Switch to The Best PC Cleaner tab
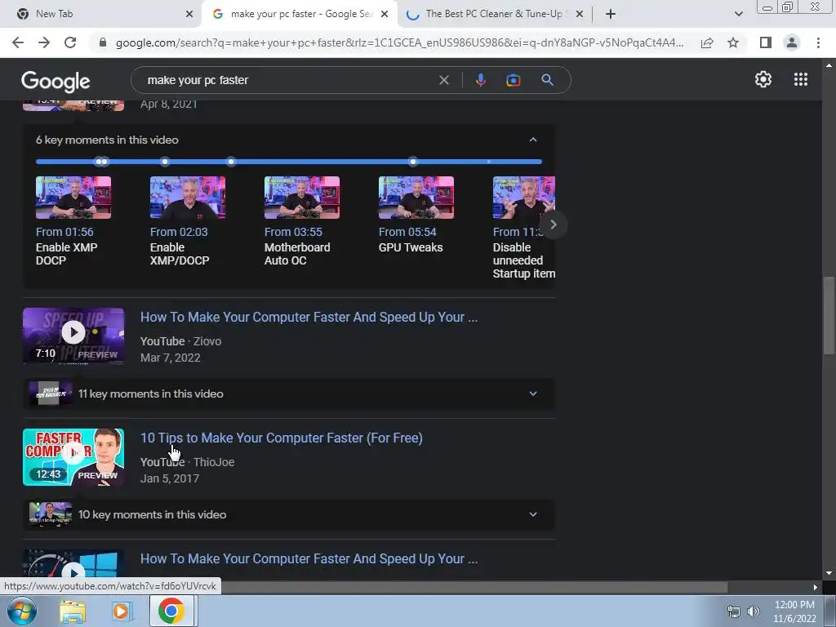836x627 pixels. click(x=494, y=14)
